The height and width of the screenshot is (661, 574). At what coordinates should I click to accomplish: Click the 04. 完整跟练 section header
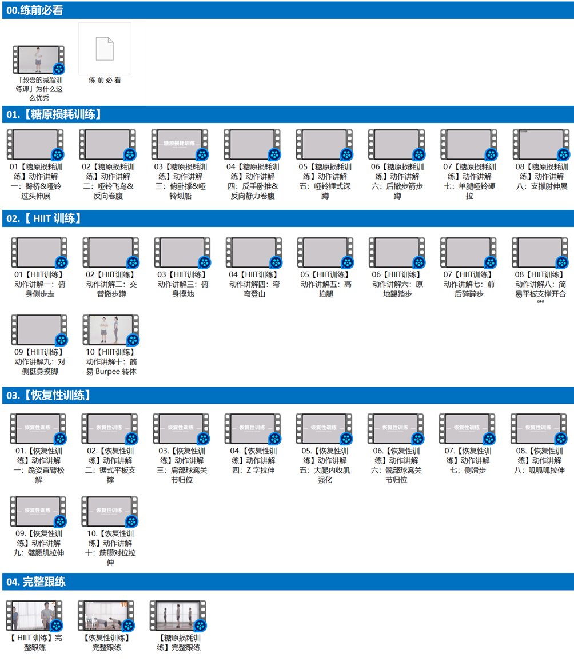coord(36,582)
